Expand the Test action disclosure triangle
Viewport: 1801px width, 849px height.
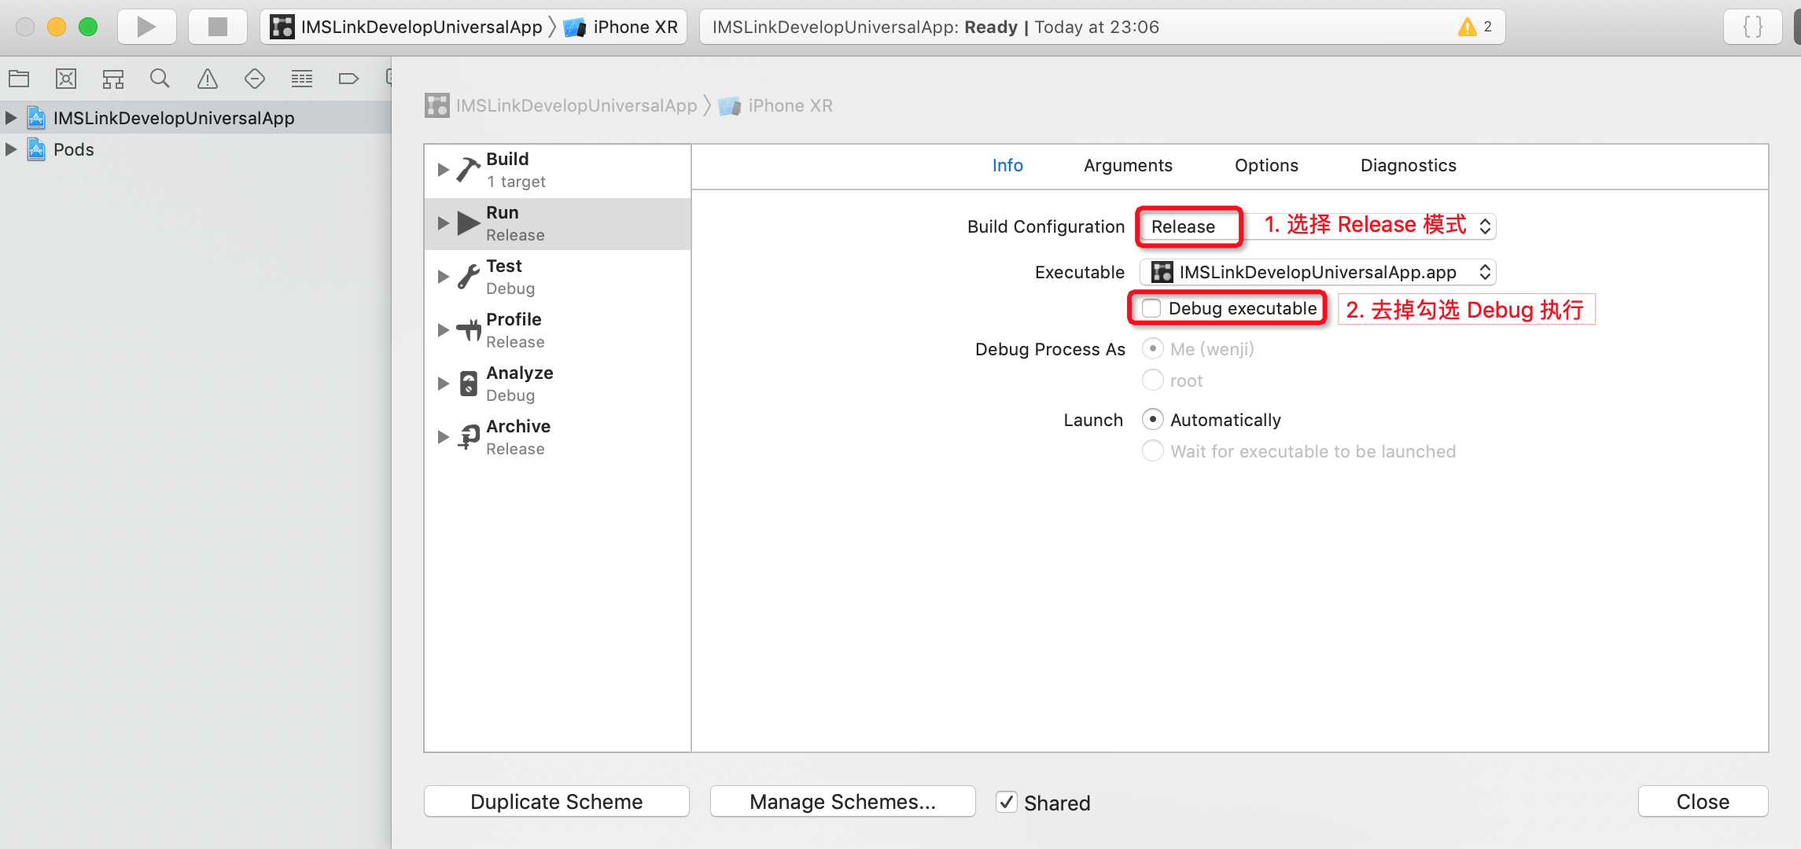pos(443,277)
